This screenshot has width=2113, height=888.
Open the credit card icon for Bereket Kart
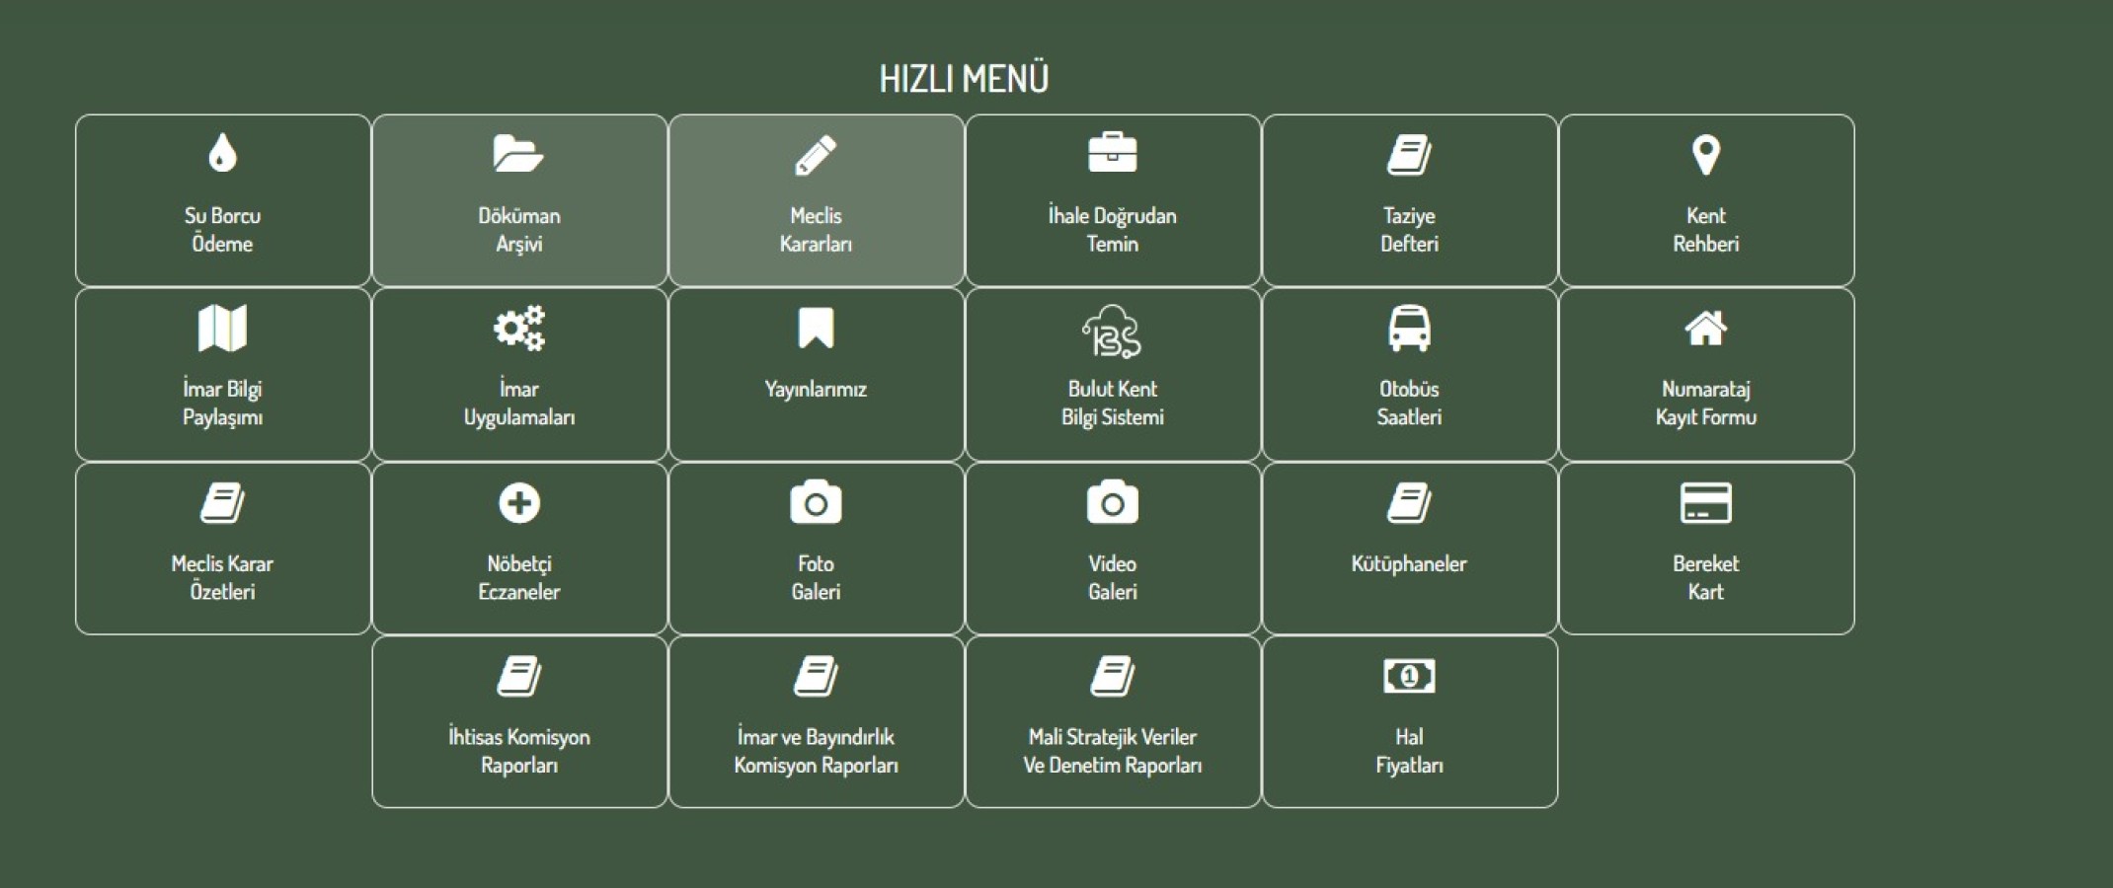pos(1705,503)
